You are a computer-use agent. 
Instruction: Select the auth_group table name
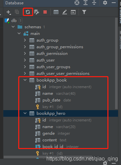(47, 40)
